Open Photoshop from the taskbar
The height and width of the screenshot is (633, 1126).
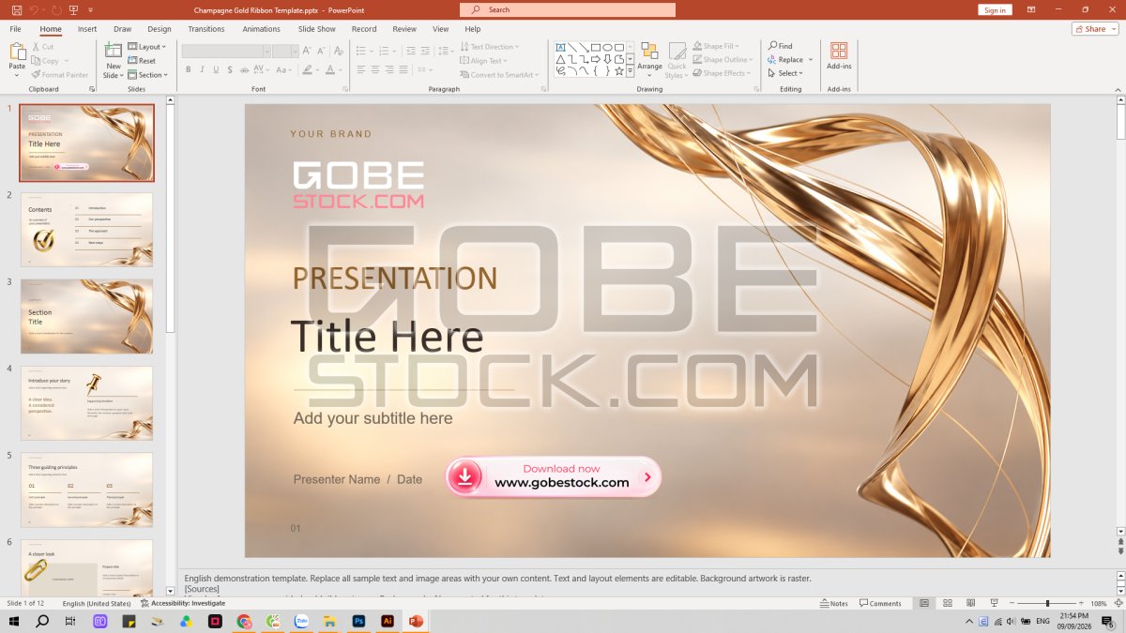358,621
